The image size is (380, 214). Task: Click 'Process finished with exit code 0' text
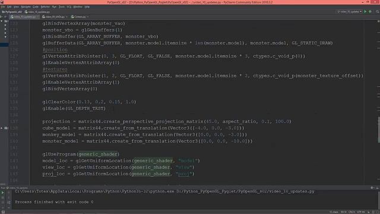[54, 202]
